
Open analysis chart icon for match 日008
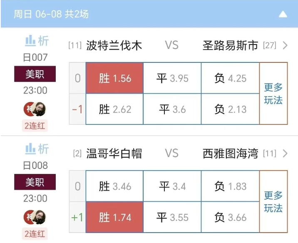[36, 149]
